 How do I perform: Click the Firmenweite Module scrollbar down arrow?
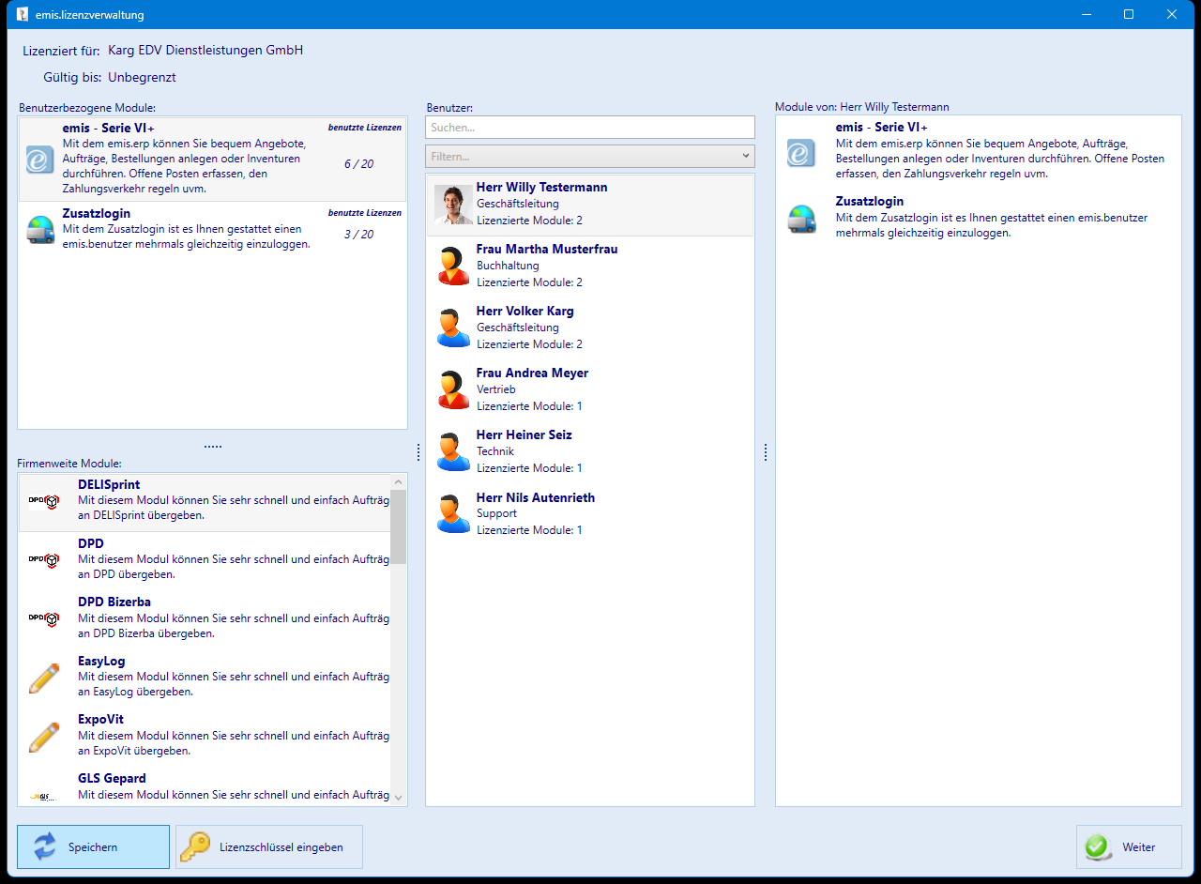click(x=399, y=798)
